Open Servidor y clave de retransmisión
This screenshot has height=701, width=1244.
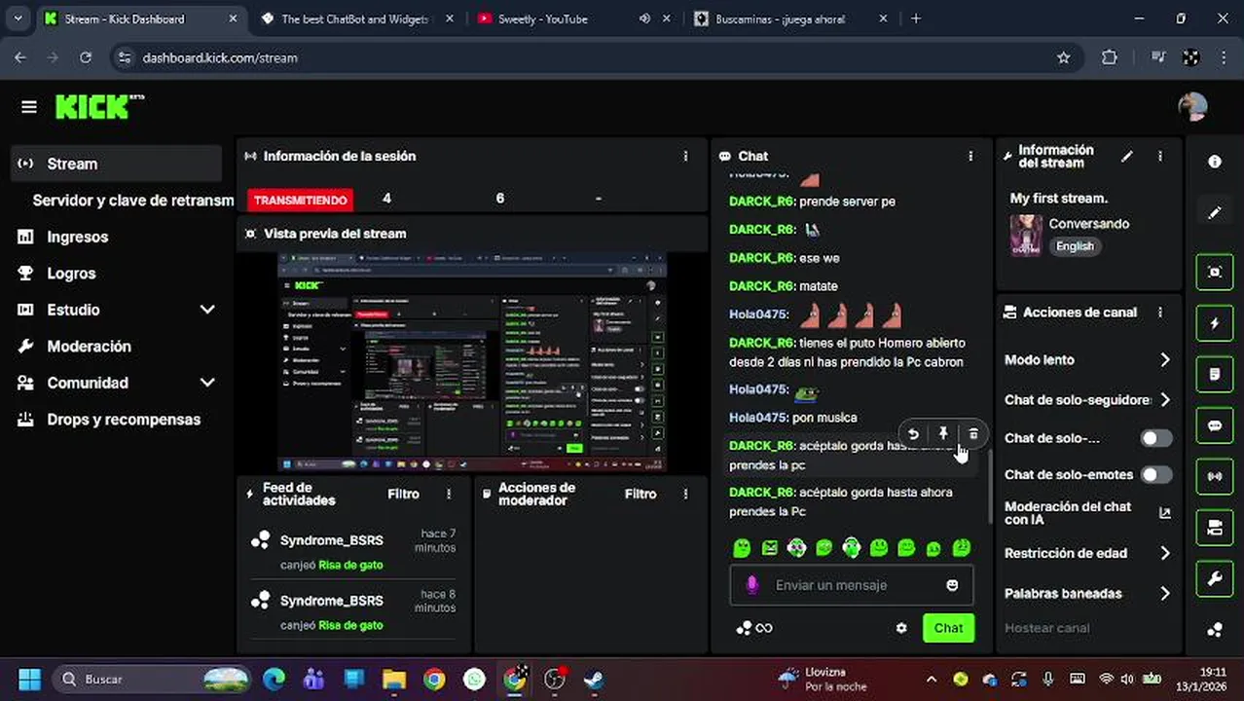point(132,201)
